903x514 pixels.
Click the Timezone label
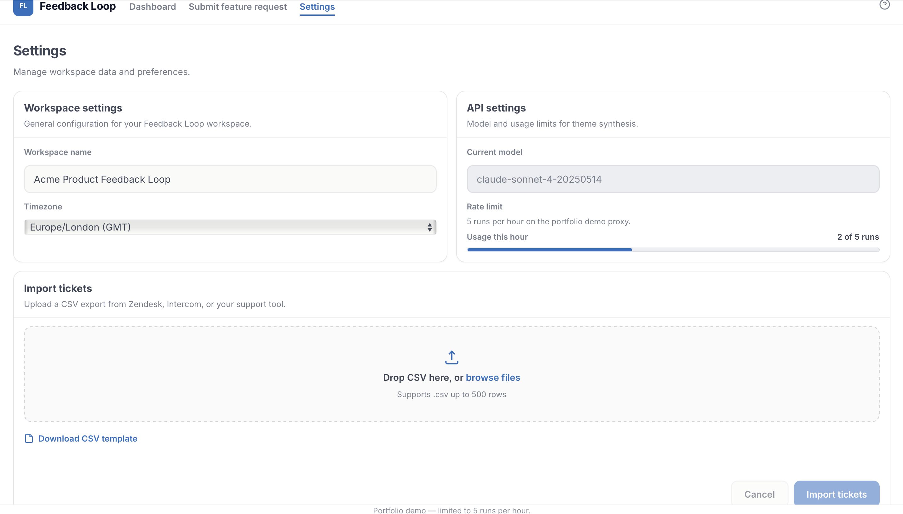tap(43, 207)
